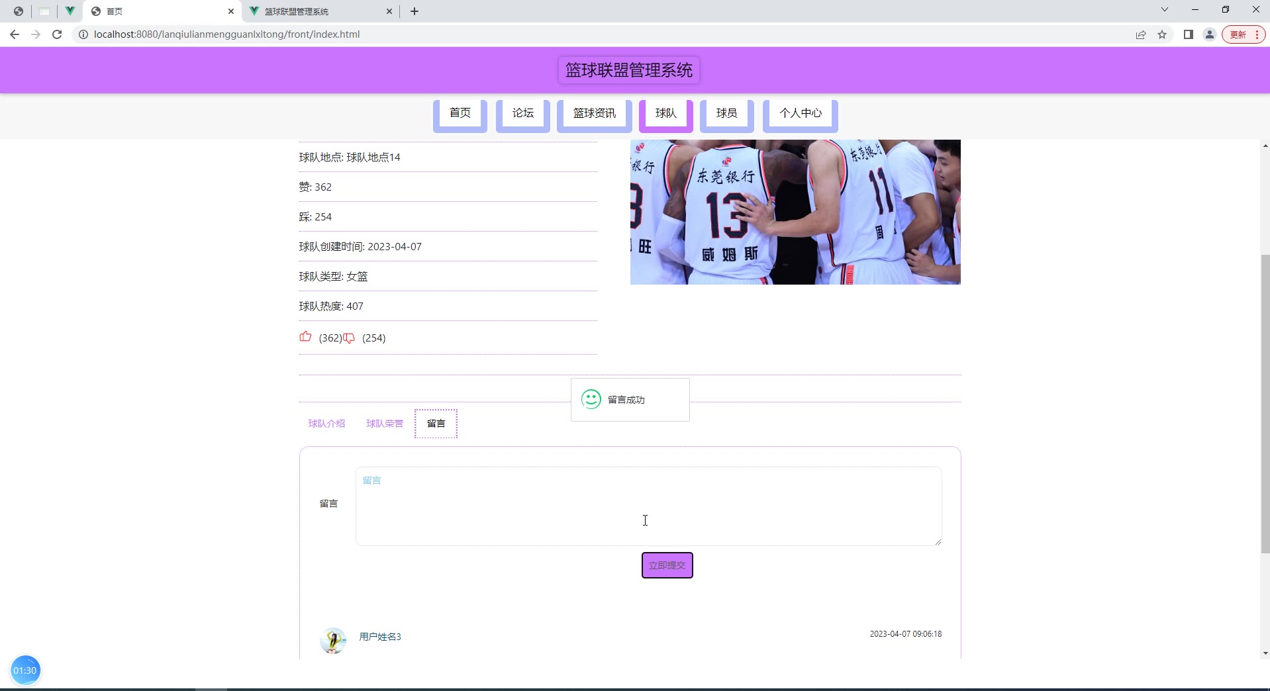Click the 更新 browser update button
Screen dimensions: 1270x691
coord(1244,34)
